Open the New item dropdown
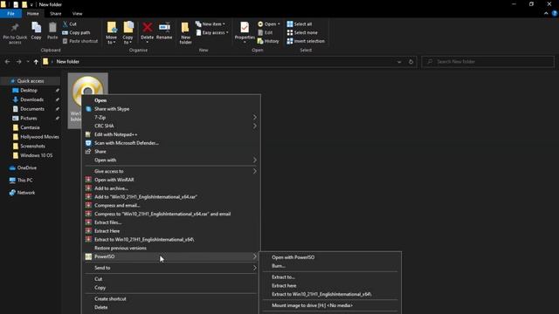 [x=210, y=24]
